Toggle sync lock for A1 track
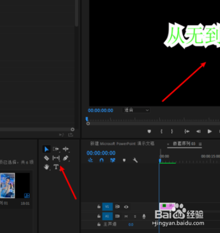This screenshot has height=233, width=220. click(x=117, y=216)
